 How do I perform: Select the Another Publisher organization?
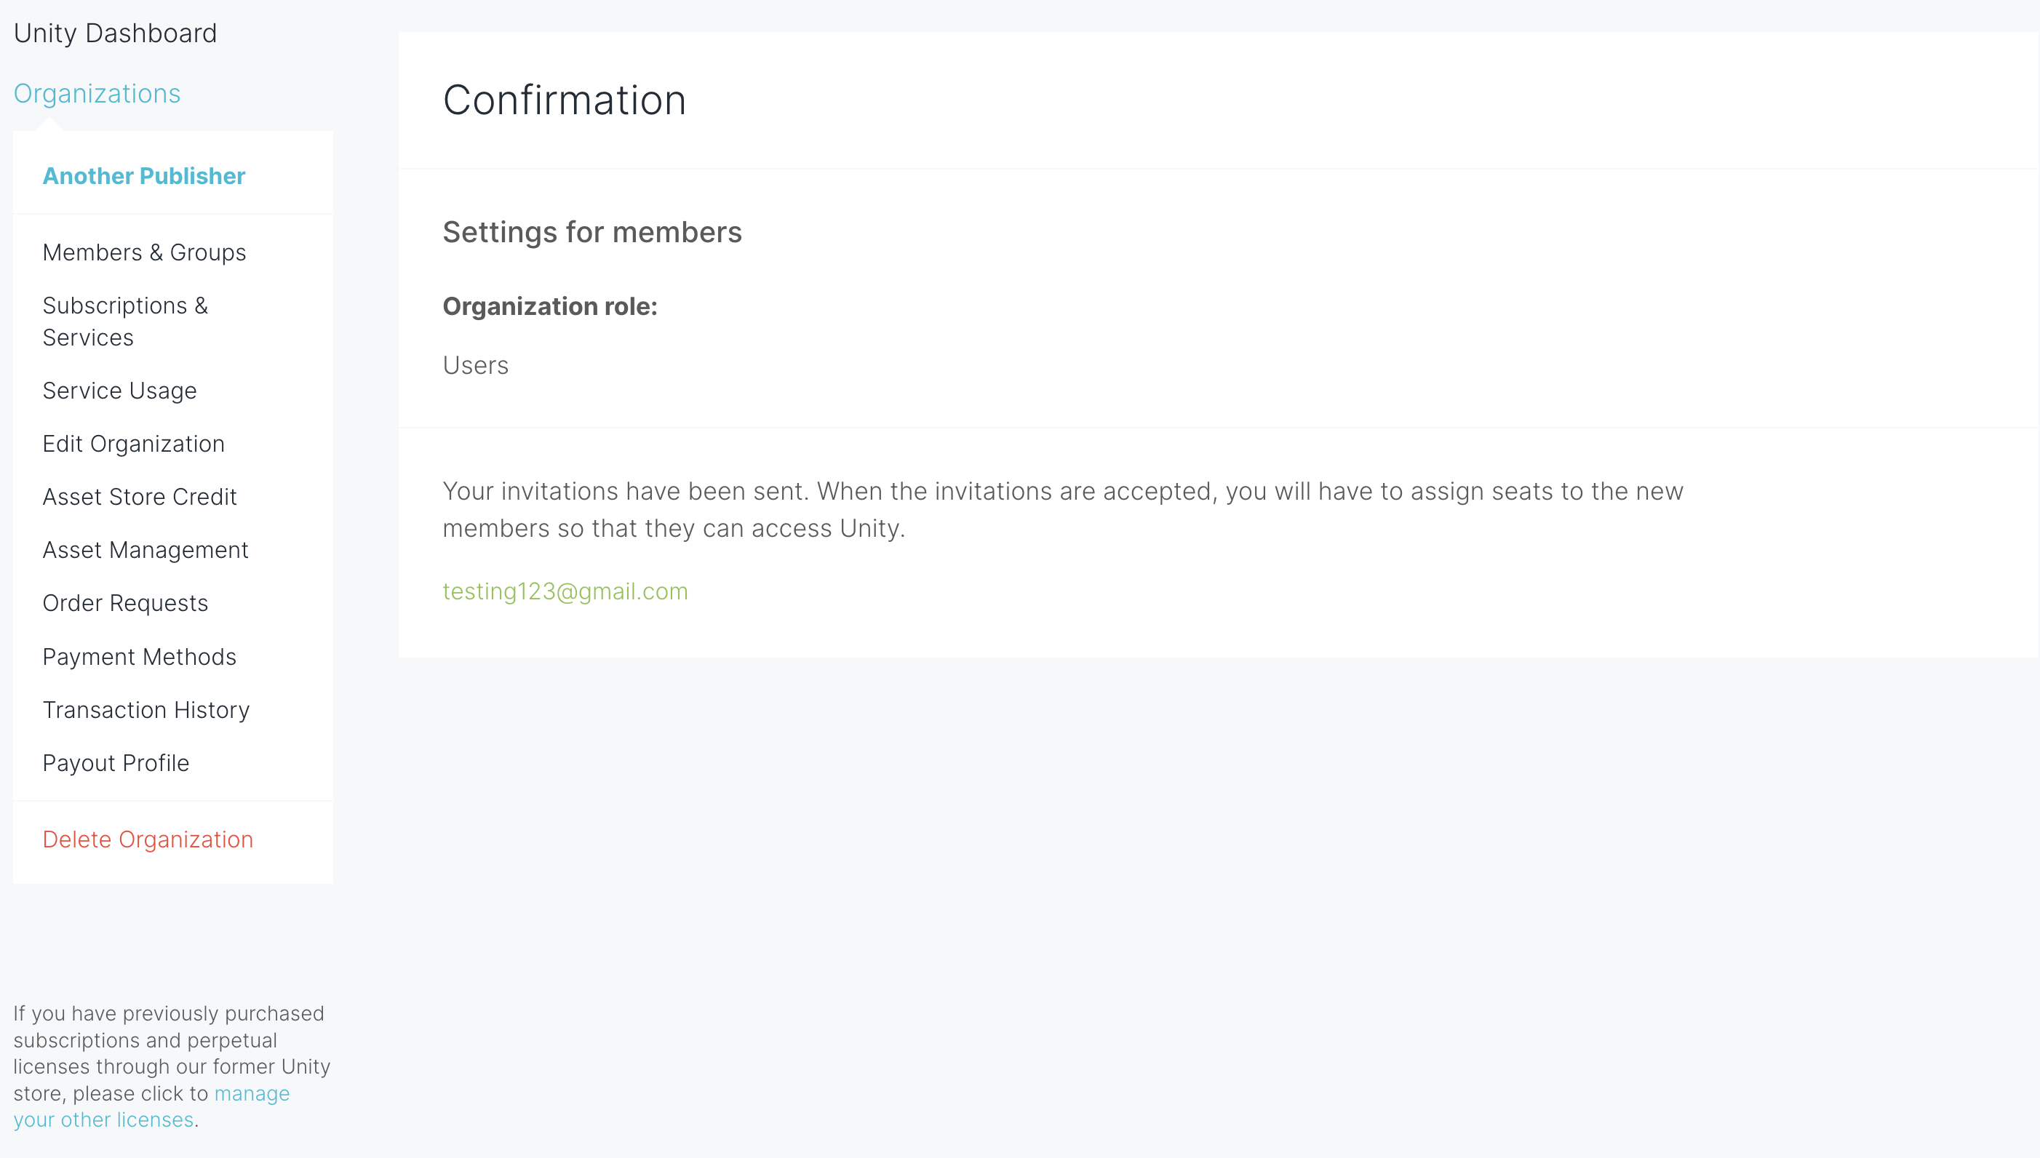pyautogui.click(x=144, y=176)
